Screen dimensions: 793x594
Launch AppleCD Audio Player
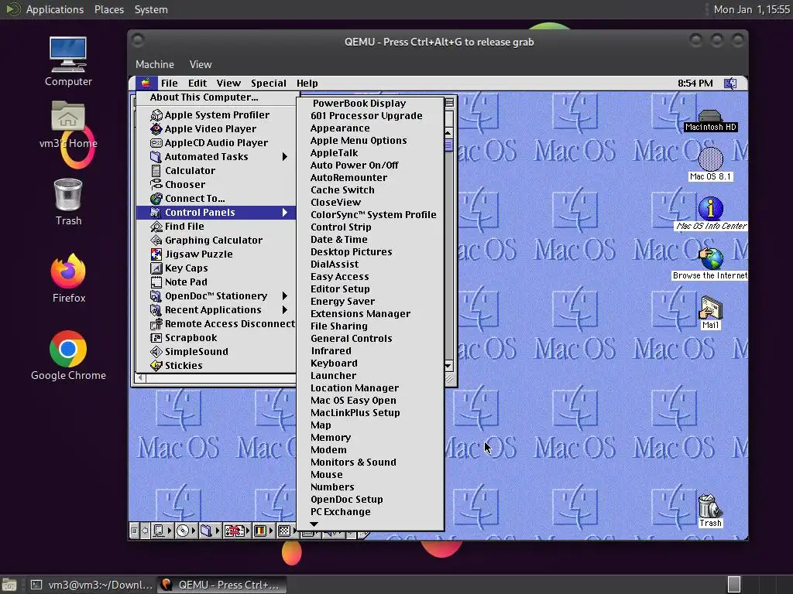(216, 143)
